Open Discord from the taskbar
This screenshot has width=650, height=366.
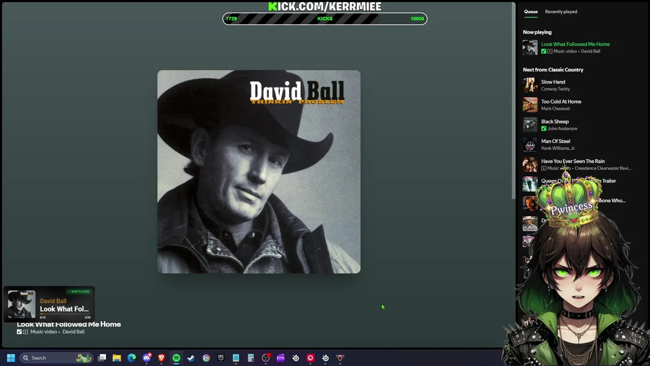pyautogui.click(x=147, y=358)
